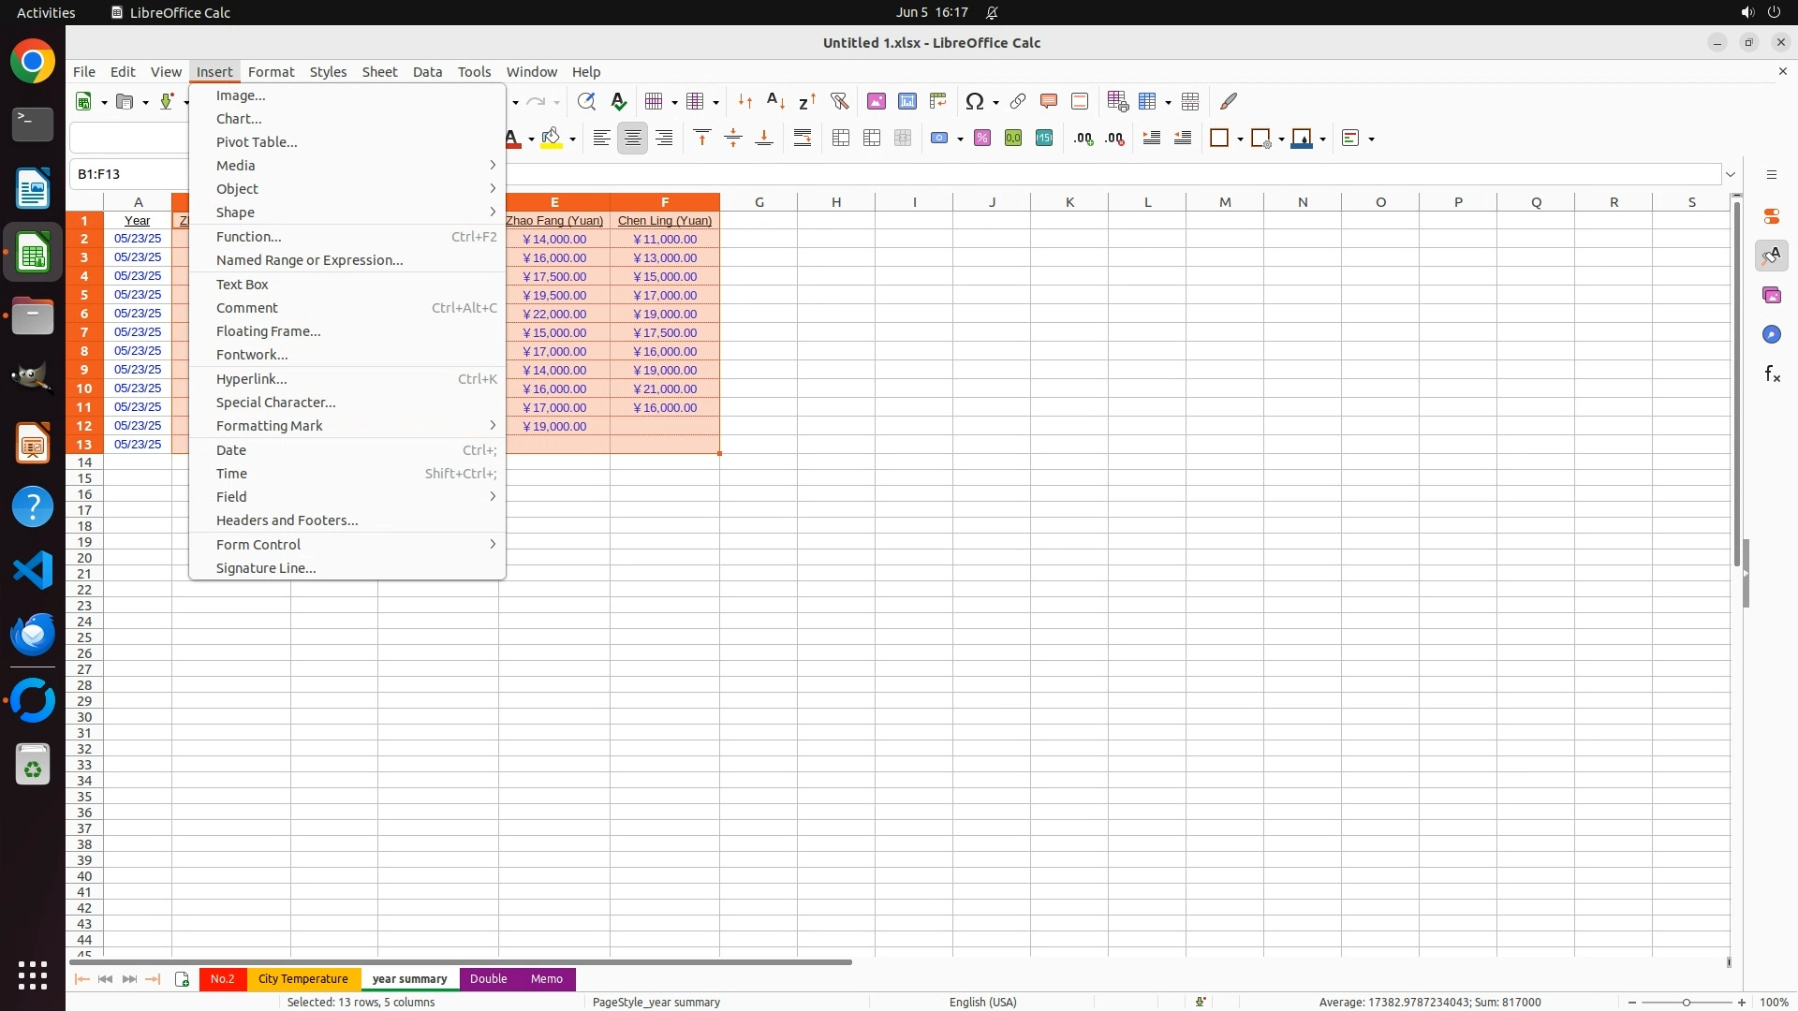
Task: Choose Pivot Table from Insert menu
Action: point(257,142)
